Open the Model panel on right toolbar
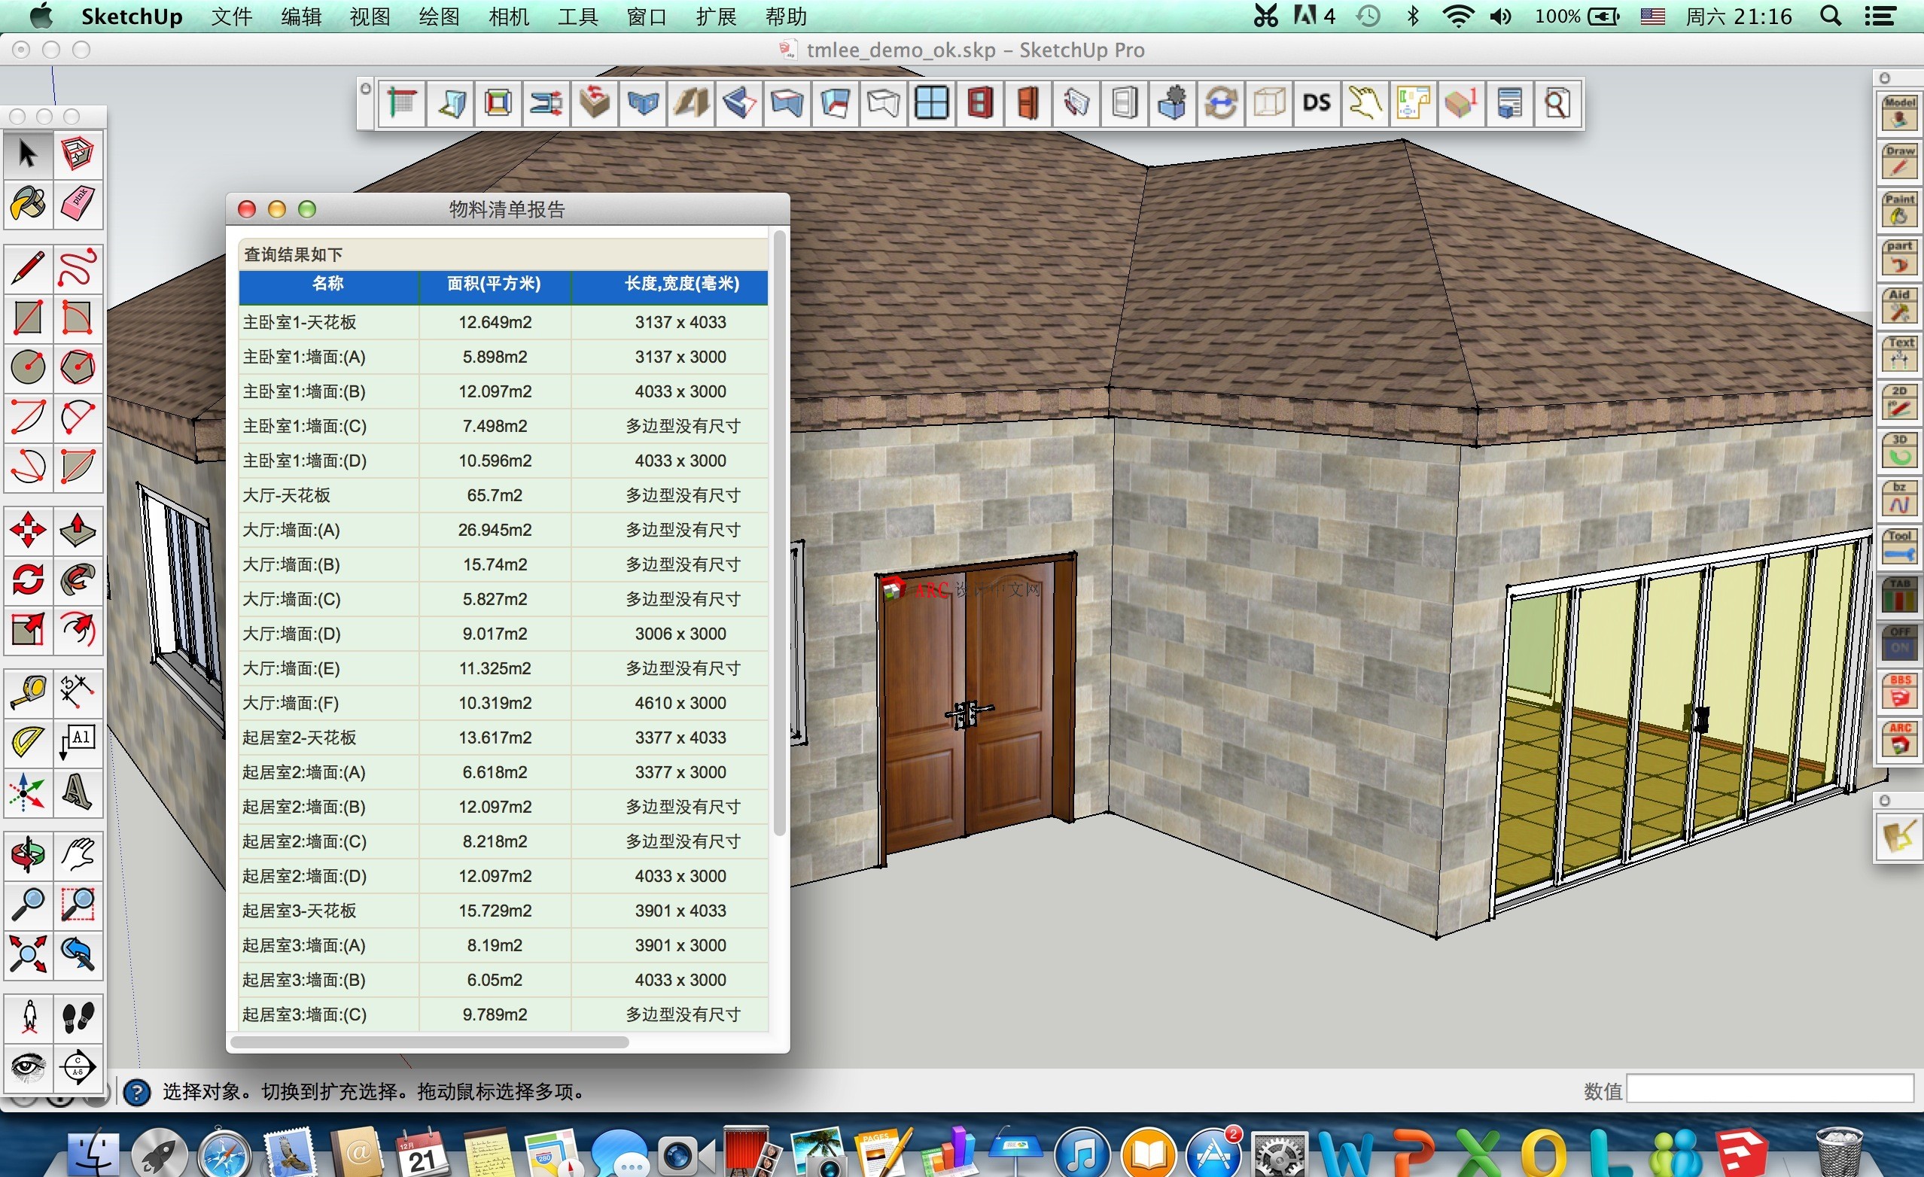The image size is (1924, 1177). (1899, 114)
